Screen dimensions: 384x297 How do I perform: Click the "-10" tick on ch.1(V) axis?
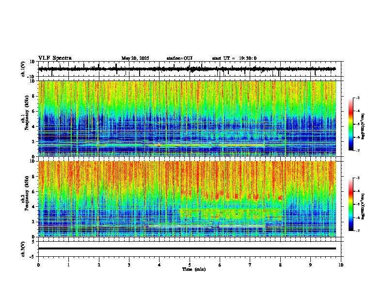[x=32, y=77]
